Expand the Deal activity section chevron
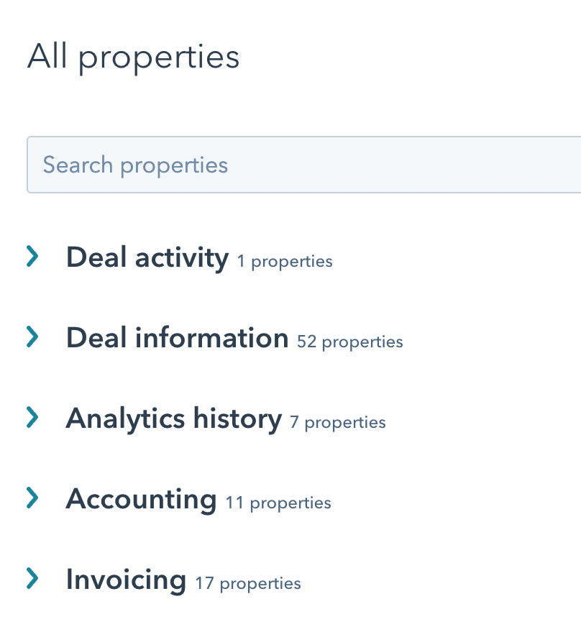 [32, 257]
